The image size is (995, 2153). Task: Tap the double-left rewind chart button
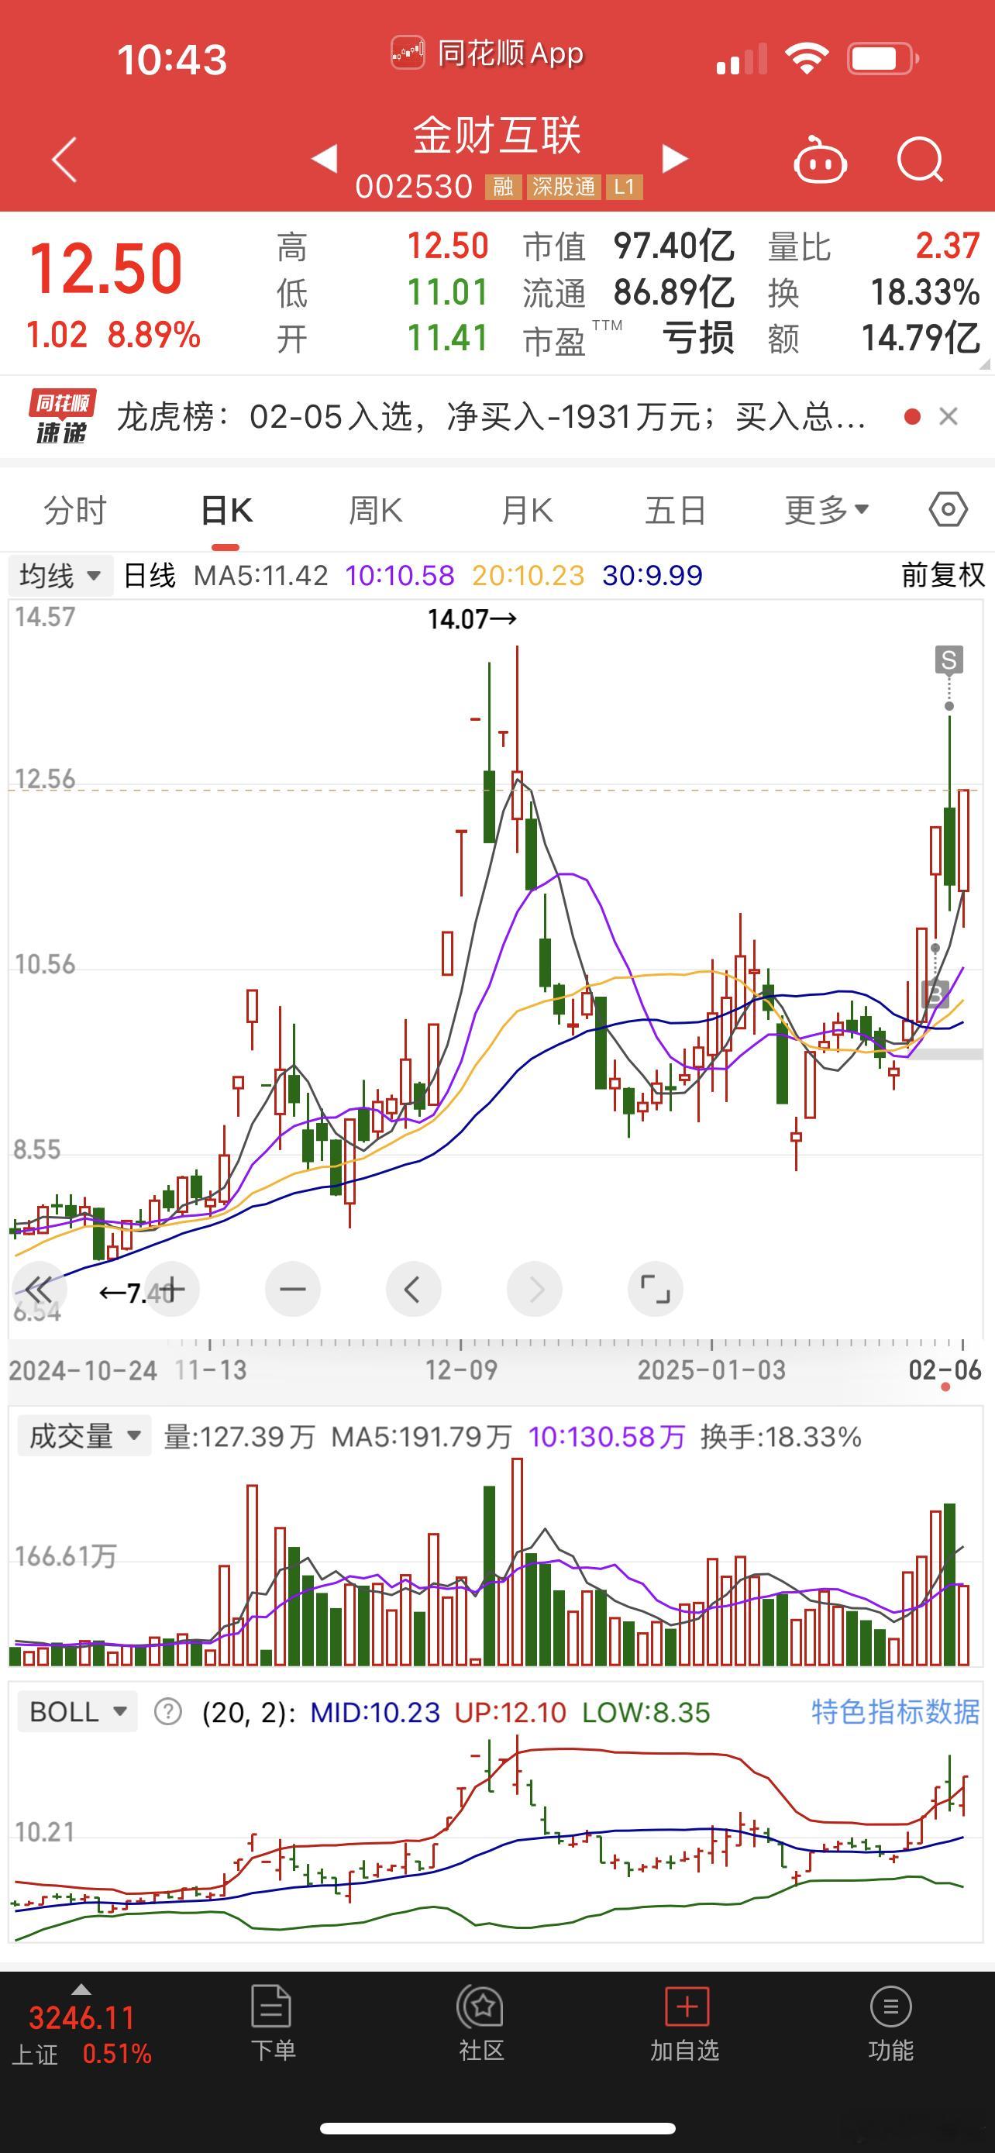coord(39,1289)
